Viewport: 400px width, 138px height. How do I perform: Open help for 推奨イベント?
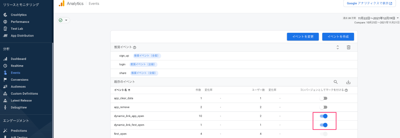135,47
